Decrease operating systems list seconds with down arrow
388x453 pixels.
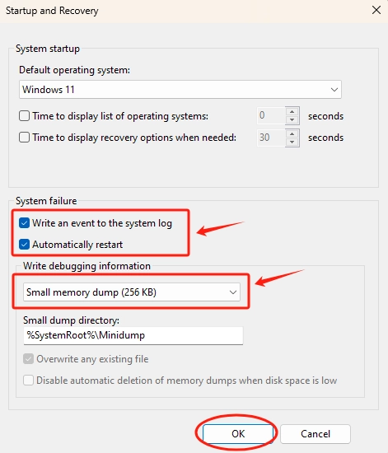(292, 120)
